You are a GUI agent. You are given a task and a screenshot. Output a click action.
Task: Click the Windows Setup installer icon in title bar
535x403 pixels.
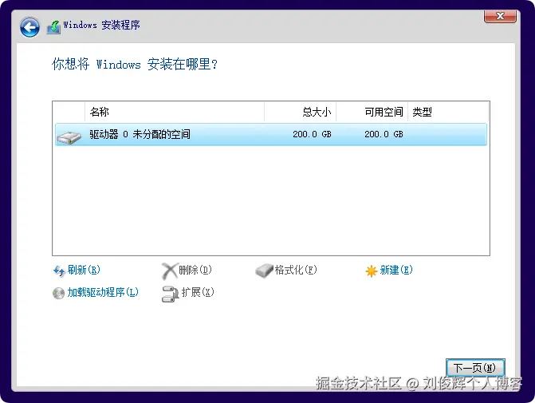coord(53,26)
